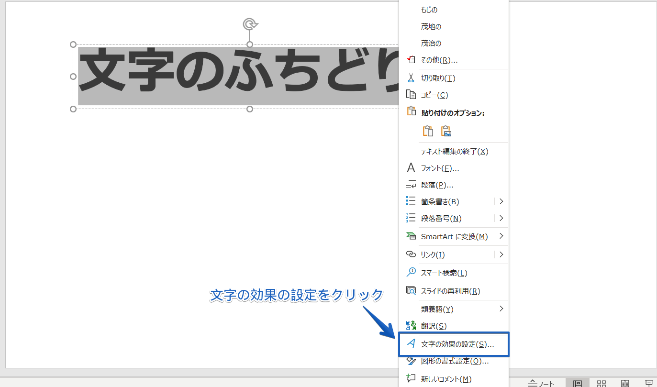Paste using the first paste option icon

coord(428,131)
